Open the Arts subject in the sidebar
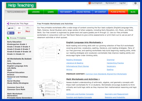The image size is (142, 101). click(9, 61)
